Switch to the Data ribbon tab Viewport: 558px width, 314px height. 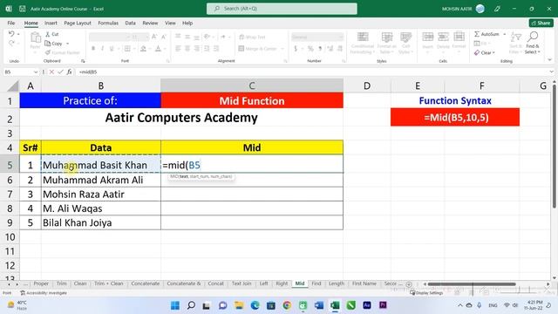pyautogui.click(x=130, y=24)
